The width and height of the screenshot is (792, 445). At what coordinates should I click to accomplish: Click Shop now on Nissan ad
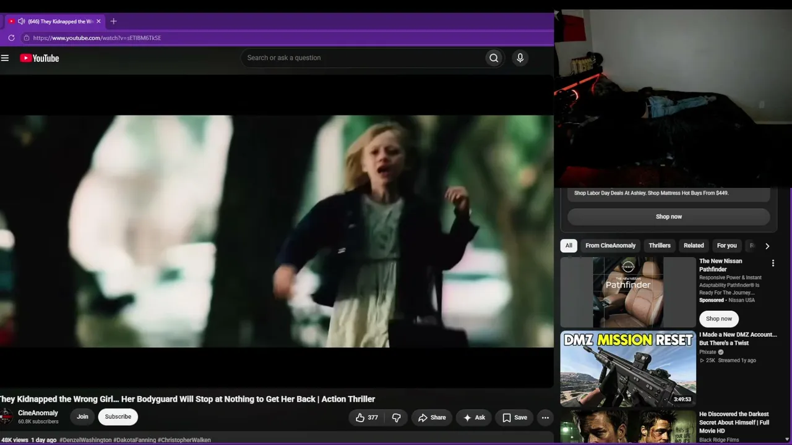click(x=719, y=319)
